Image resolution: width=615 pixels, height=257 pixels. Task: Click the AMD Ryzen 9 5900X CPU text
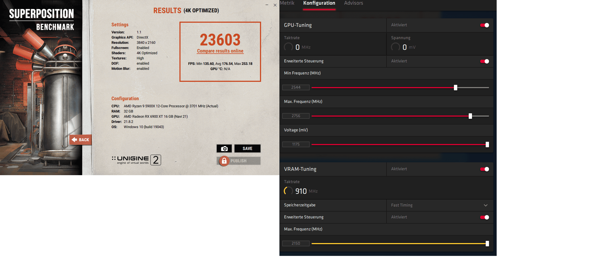(x=171, y=106)
